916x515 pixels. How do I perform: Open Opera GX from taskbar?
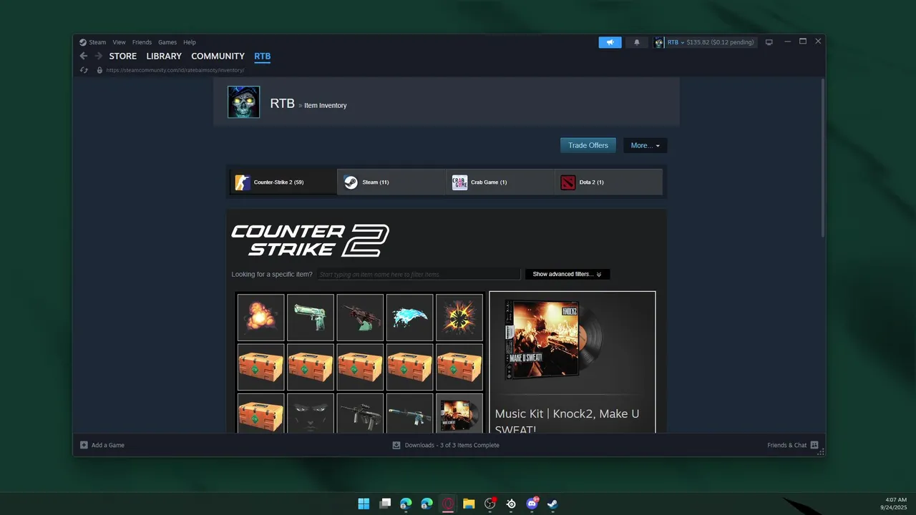[x=448, y=504]
